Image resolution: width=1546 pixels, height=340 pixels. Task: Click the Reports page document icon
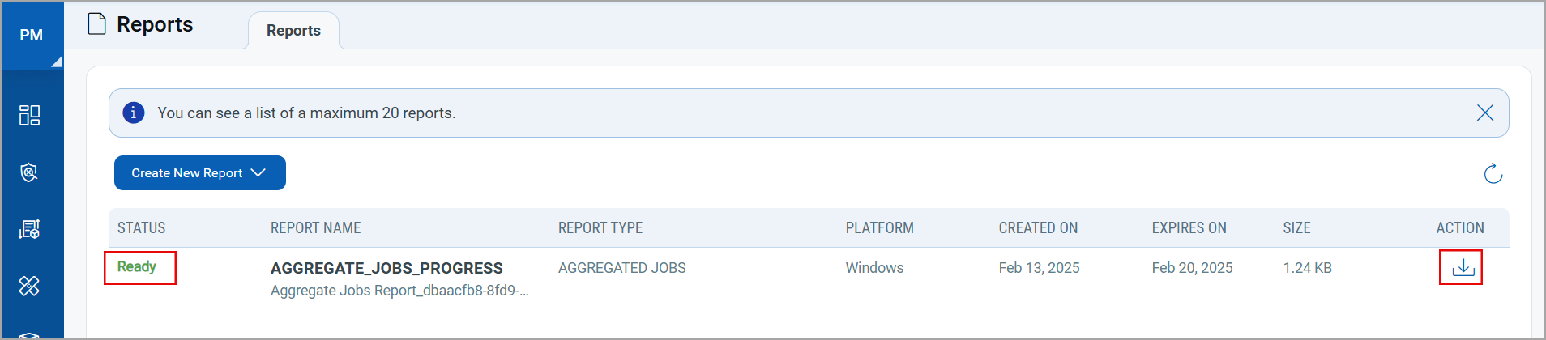97,24
